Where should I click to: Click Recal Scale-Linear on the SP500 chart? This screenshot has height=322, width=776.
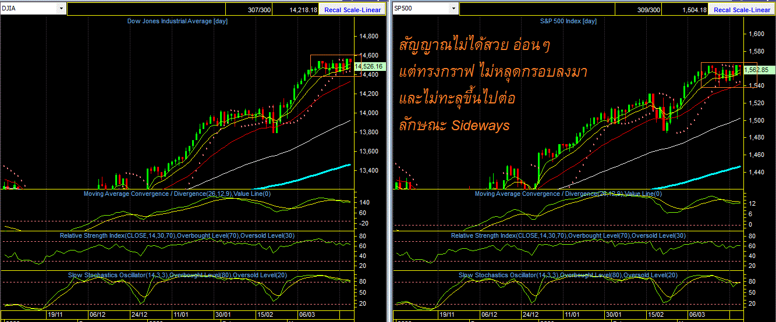click(x=742, y=9)
